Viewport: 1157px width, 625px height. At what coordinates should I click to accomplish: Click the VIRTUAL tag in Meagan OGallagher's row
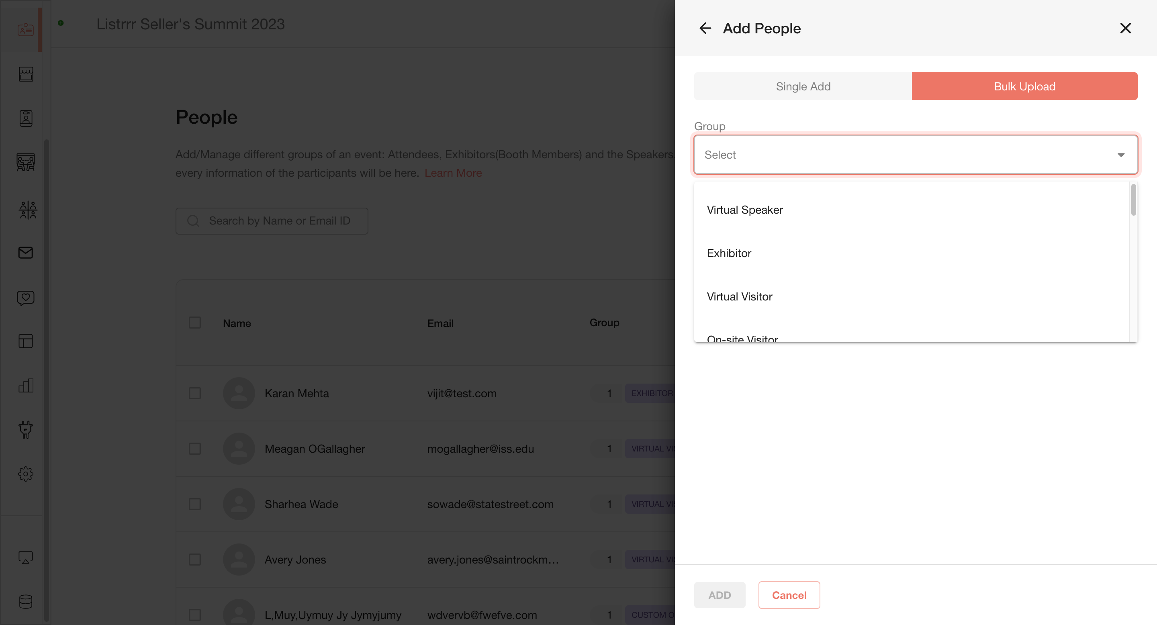click(650, 449)
